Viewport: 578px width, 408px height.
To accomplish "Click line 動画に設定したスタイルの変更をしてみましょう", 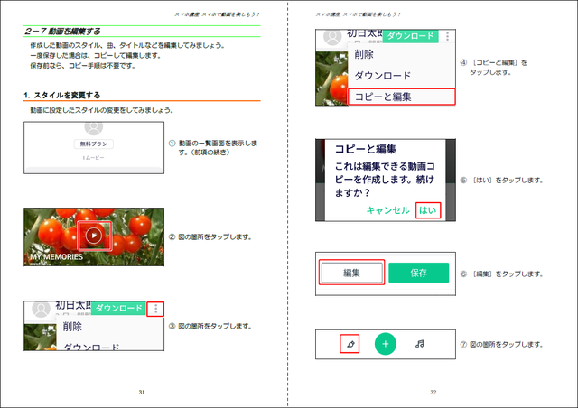I will (x=102, y=110).
